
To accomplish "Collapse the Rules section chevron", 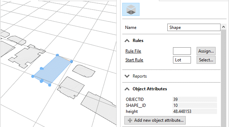I will click(127, 41).
